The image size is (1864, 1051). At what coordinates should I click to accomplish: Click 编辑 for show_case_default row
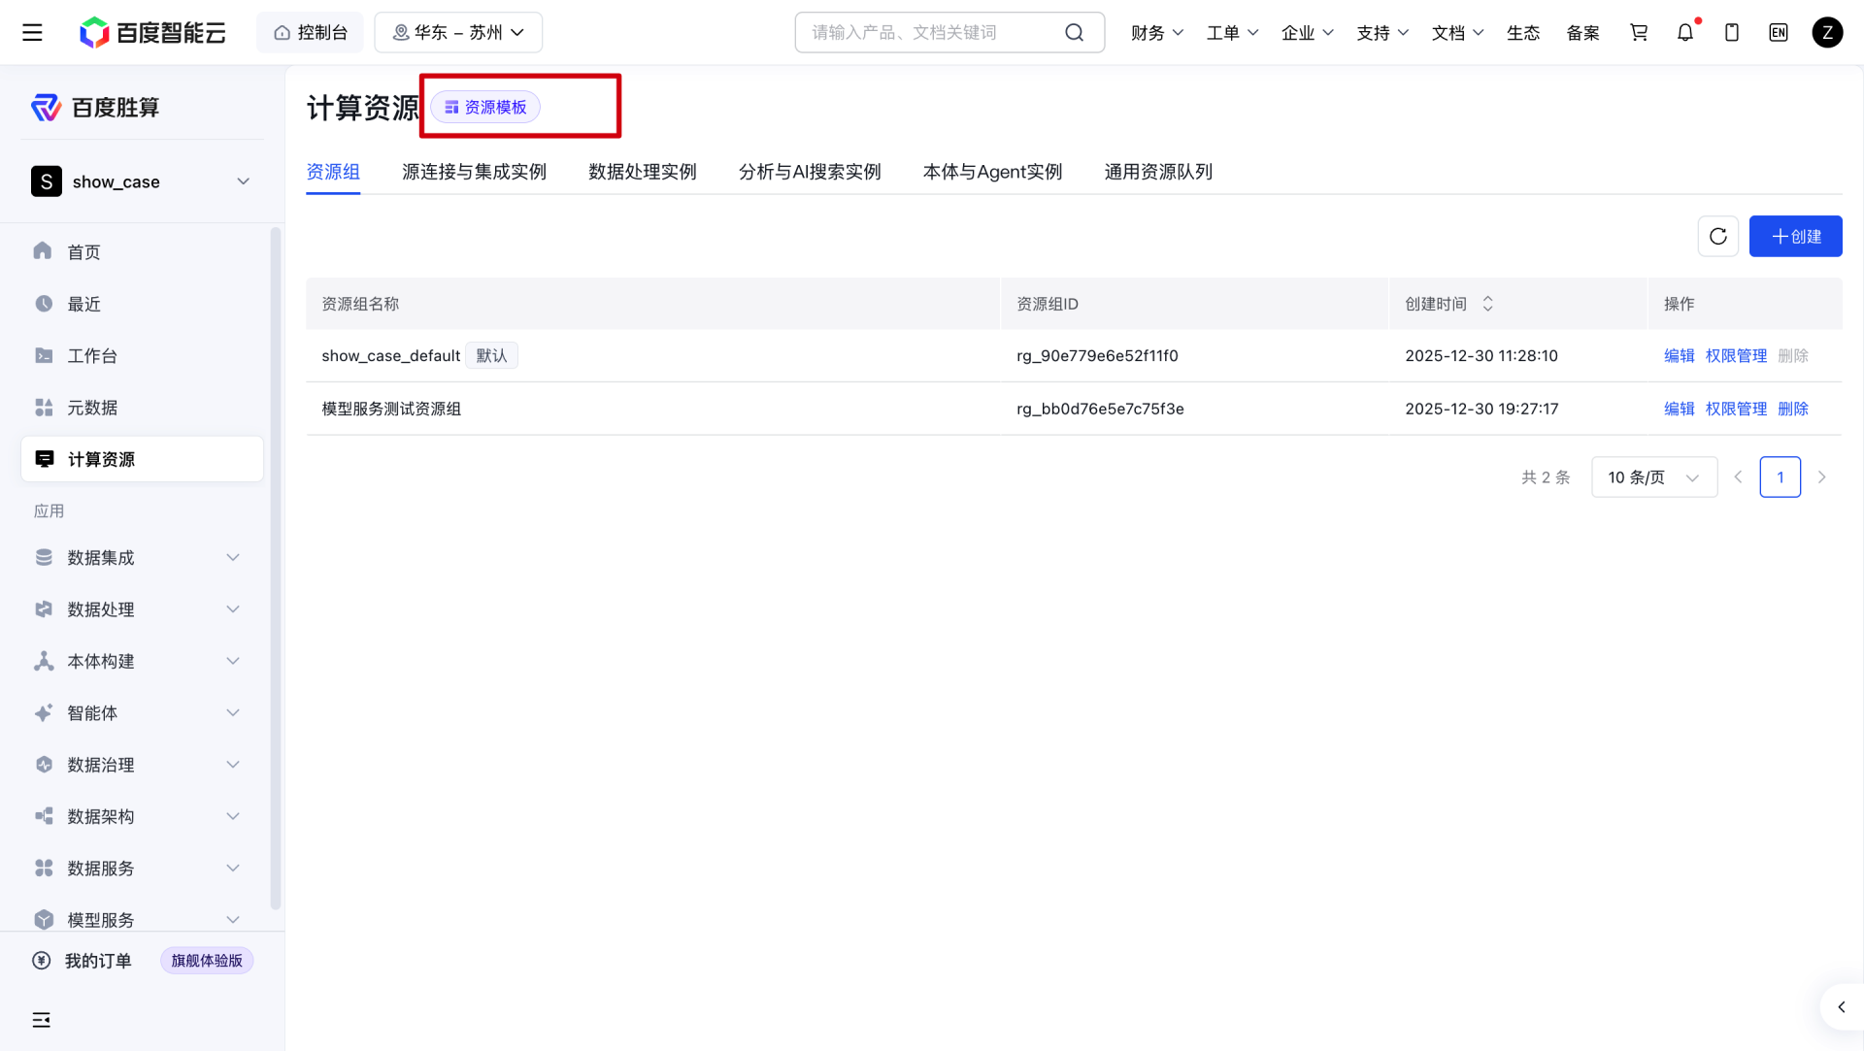click(x=1679, y=355)
